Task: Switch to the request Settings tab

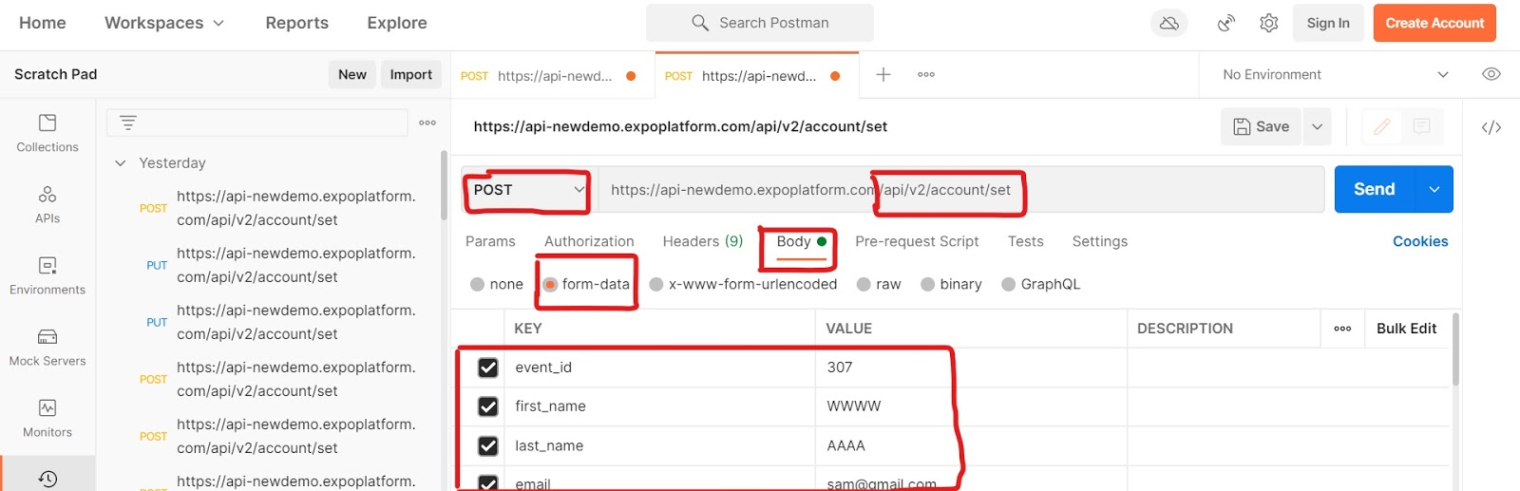Action: pos(1100,241)
